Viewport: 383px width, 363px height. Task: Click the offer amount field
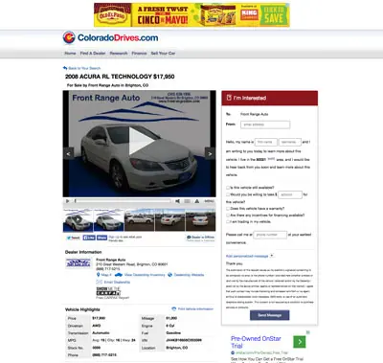tap(290, 194)
